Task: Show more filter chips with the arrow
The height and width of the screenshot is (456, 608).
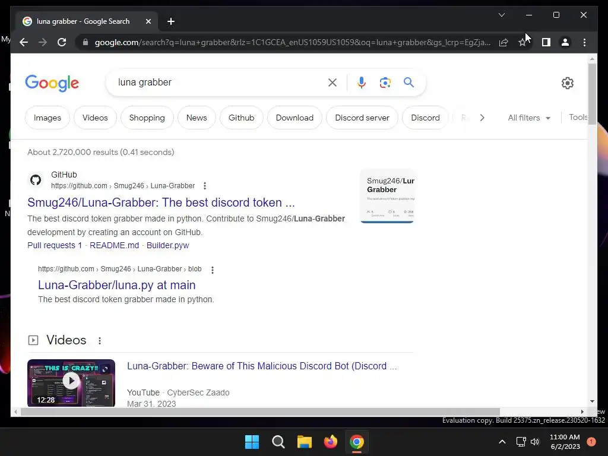Action: (482, 118)
